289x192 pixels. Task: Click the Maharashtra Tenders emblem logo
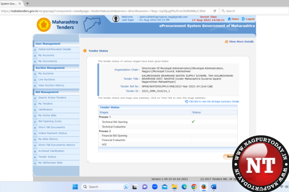click(44, 25)
